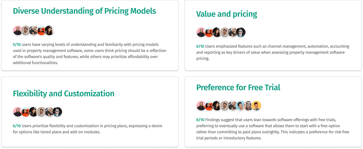Click sunglasses man avatar in Flexibility and Customization
Screen dimensions: 363x149
(57, 112)
